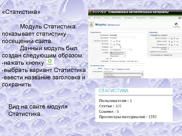The height and width of the screenshot is (136, 182).
Task: Open the Помощь menu
Action: [152, 18]
